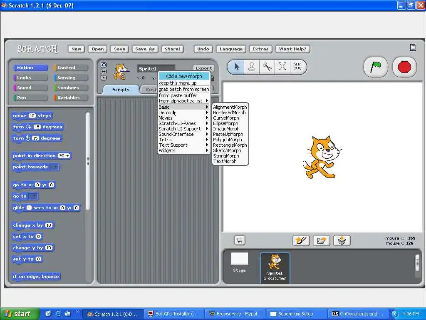Viewport: 426px width, 320px height.
Task: Click the surprise sprite box icon
Action: click(x=342, y=240)
